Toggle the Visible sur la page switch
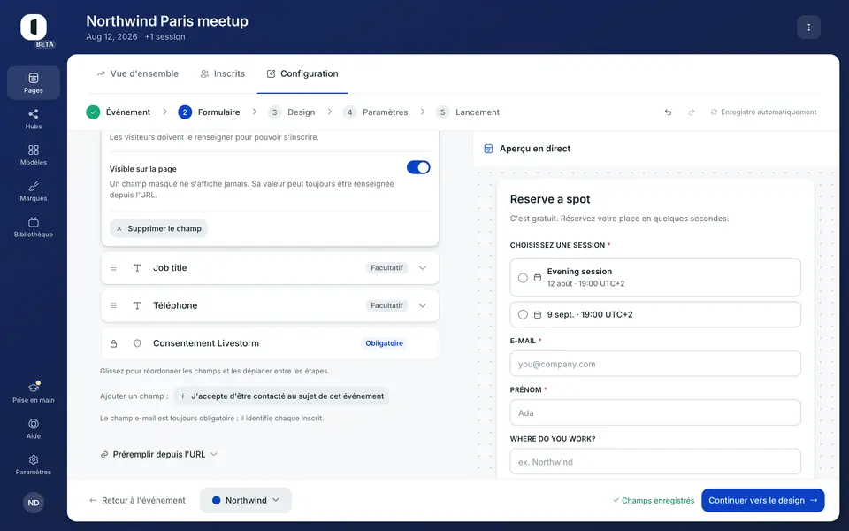The width and height of the screenshot is (849, 531). 418,167
